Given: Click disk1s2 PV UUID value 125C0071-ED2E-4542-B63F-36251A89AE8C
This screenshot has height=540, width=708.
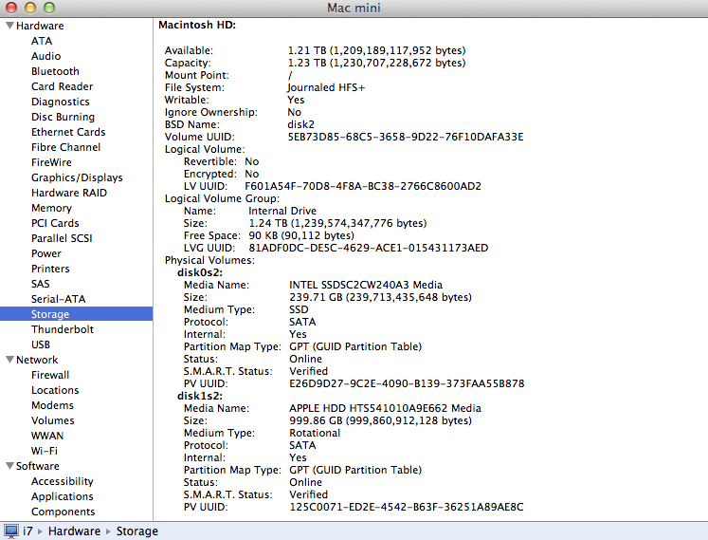Looking at the screenshot, I should (407, 507).
